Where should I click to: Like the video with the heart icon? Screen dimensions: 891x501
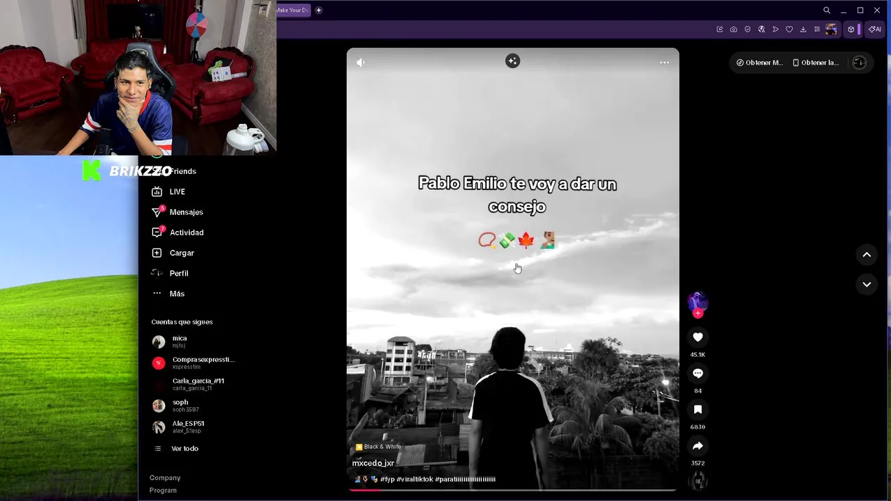[697, 337]
